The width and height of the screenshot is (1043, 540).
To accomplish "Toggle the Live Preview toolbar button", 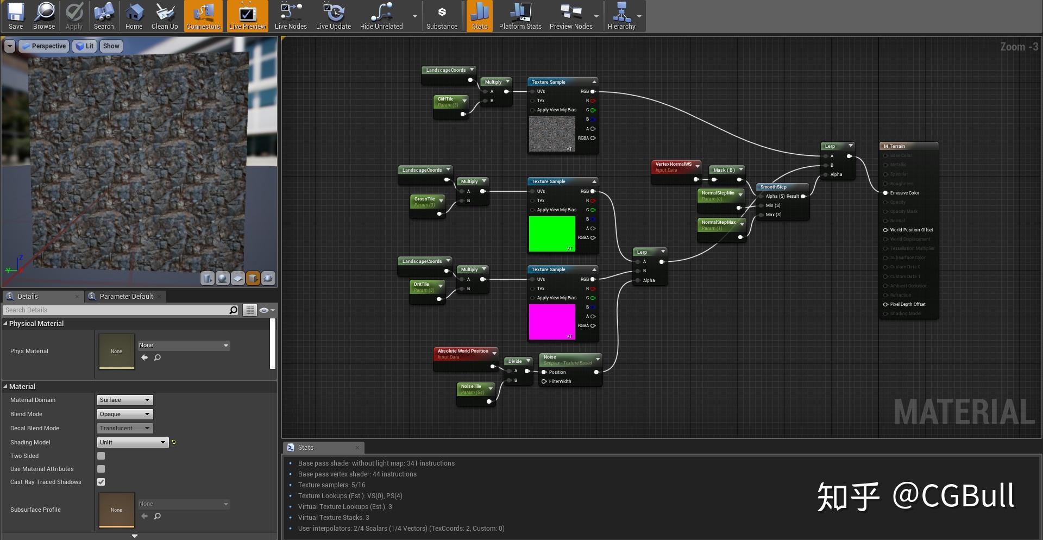I will [247, 16].
